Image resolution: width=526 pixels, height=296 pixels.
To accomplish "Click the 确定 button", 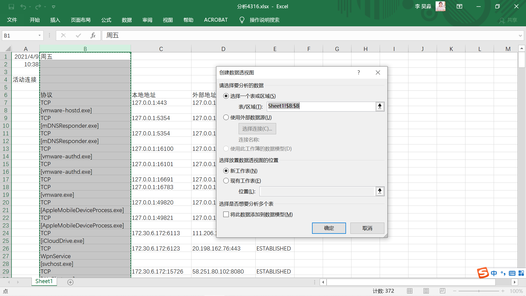I will 329,228.
